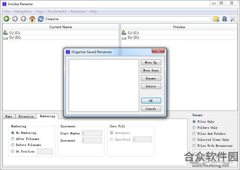This screenshot has height=170, width=240.
Task: Click the Current Name column header
Action: coord(61,27)
